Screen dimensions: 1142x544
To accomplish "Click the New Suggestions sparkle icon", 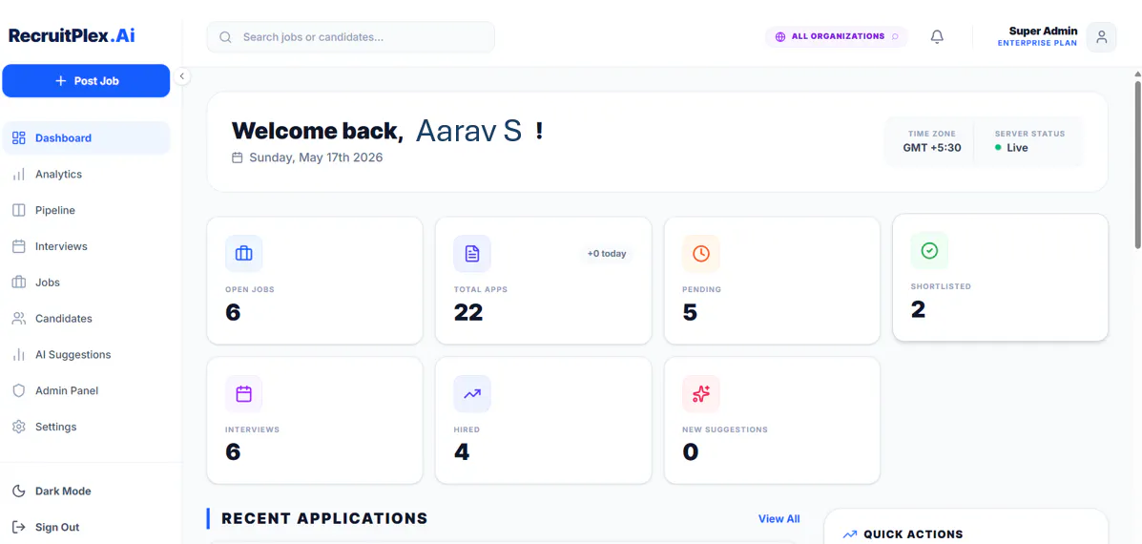I will click(700, 394).
